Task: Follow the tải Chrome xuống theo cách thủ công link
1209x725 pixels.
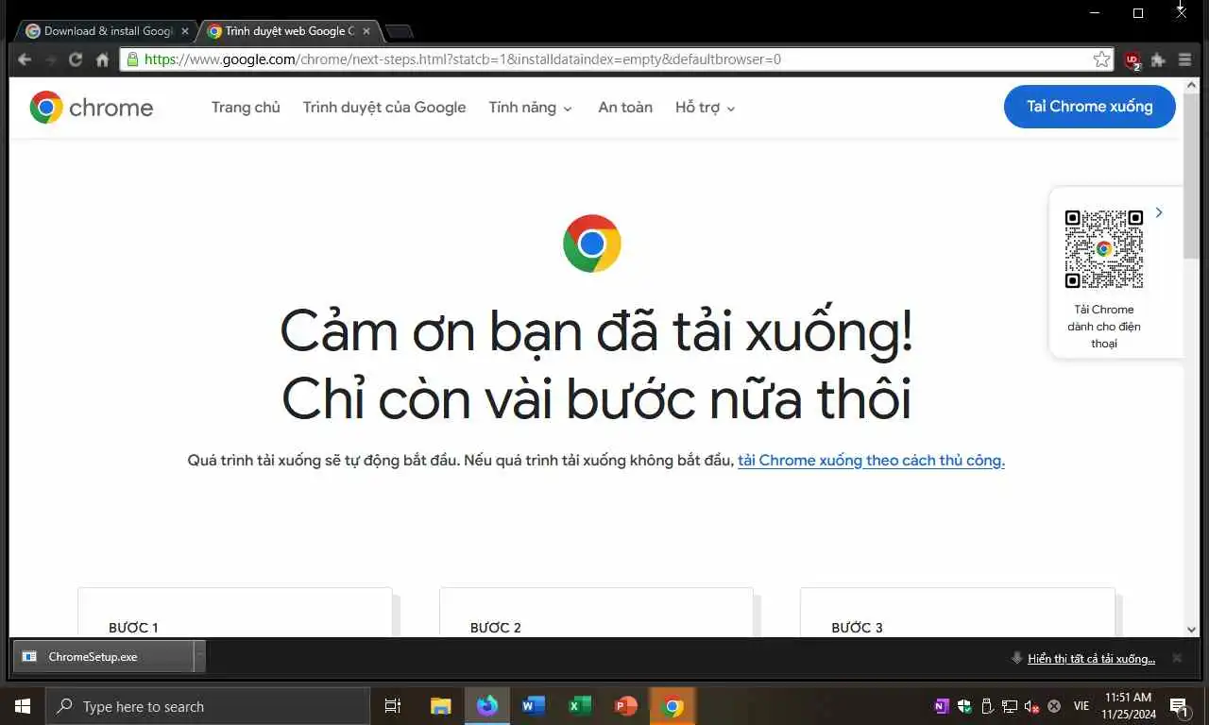Action: click(871, 461)
